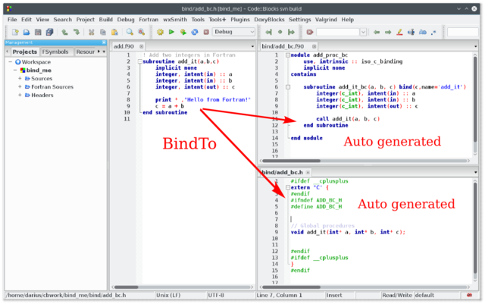Close the Management panel
Image resolution: width=485 pixels, height=304 pixels.
tap(104, 42)
